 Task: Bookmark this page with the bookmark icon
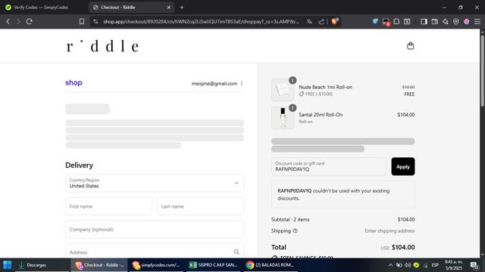pyautogui.click(x=82, y=22)
